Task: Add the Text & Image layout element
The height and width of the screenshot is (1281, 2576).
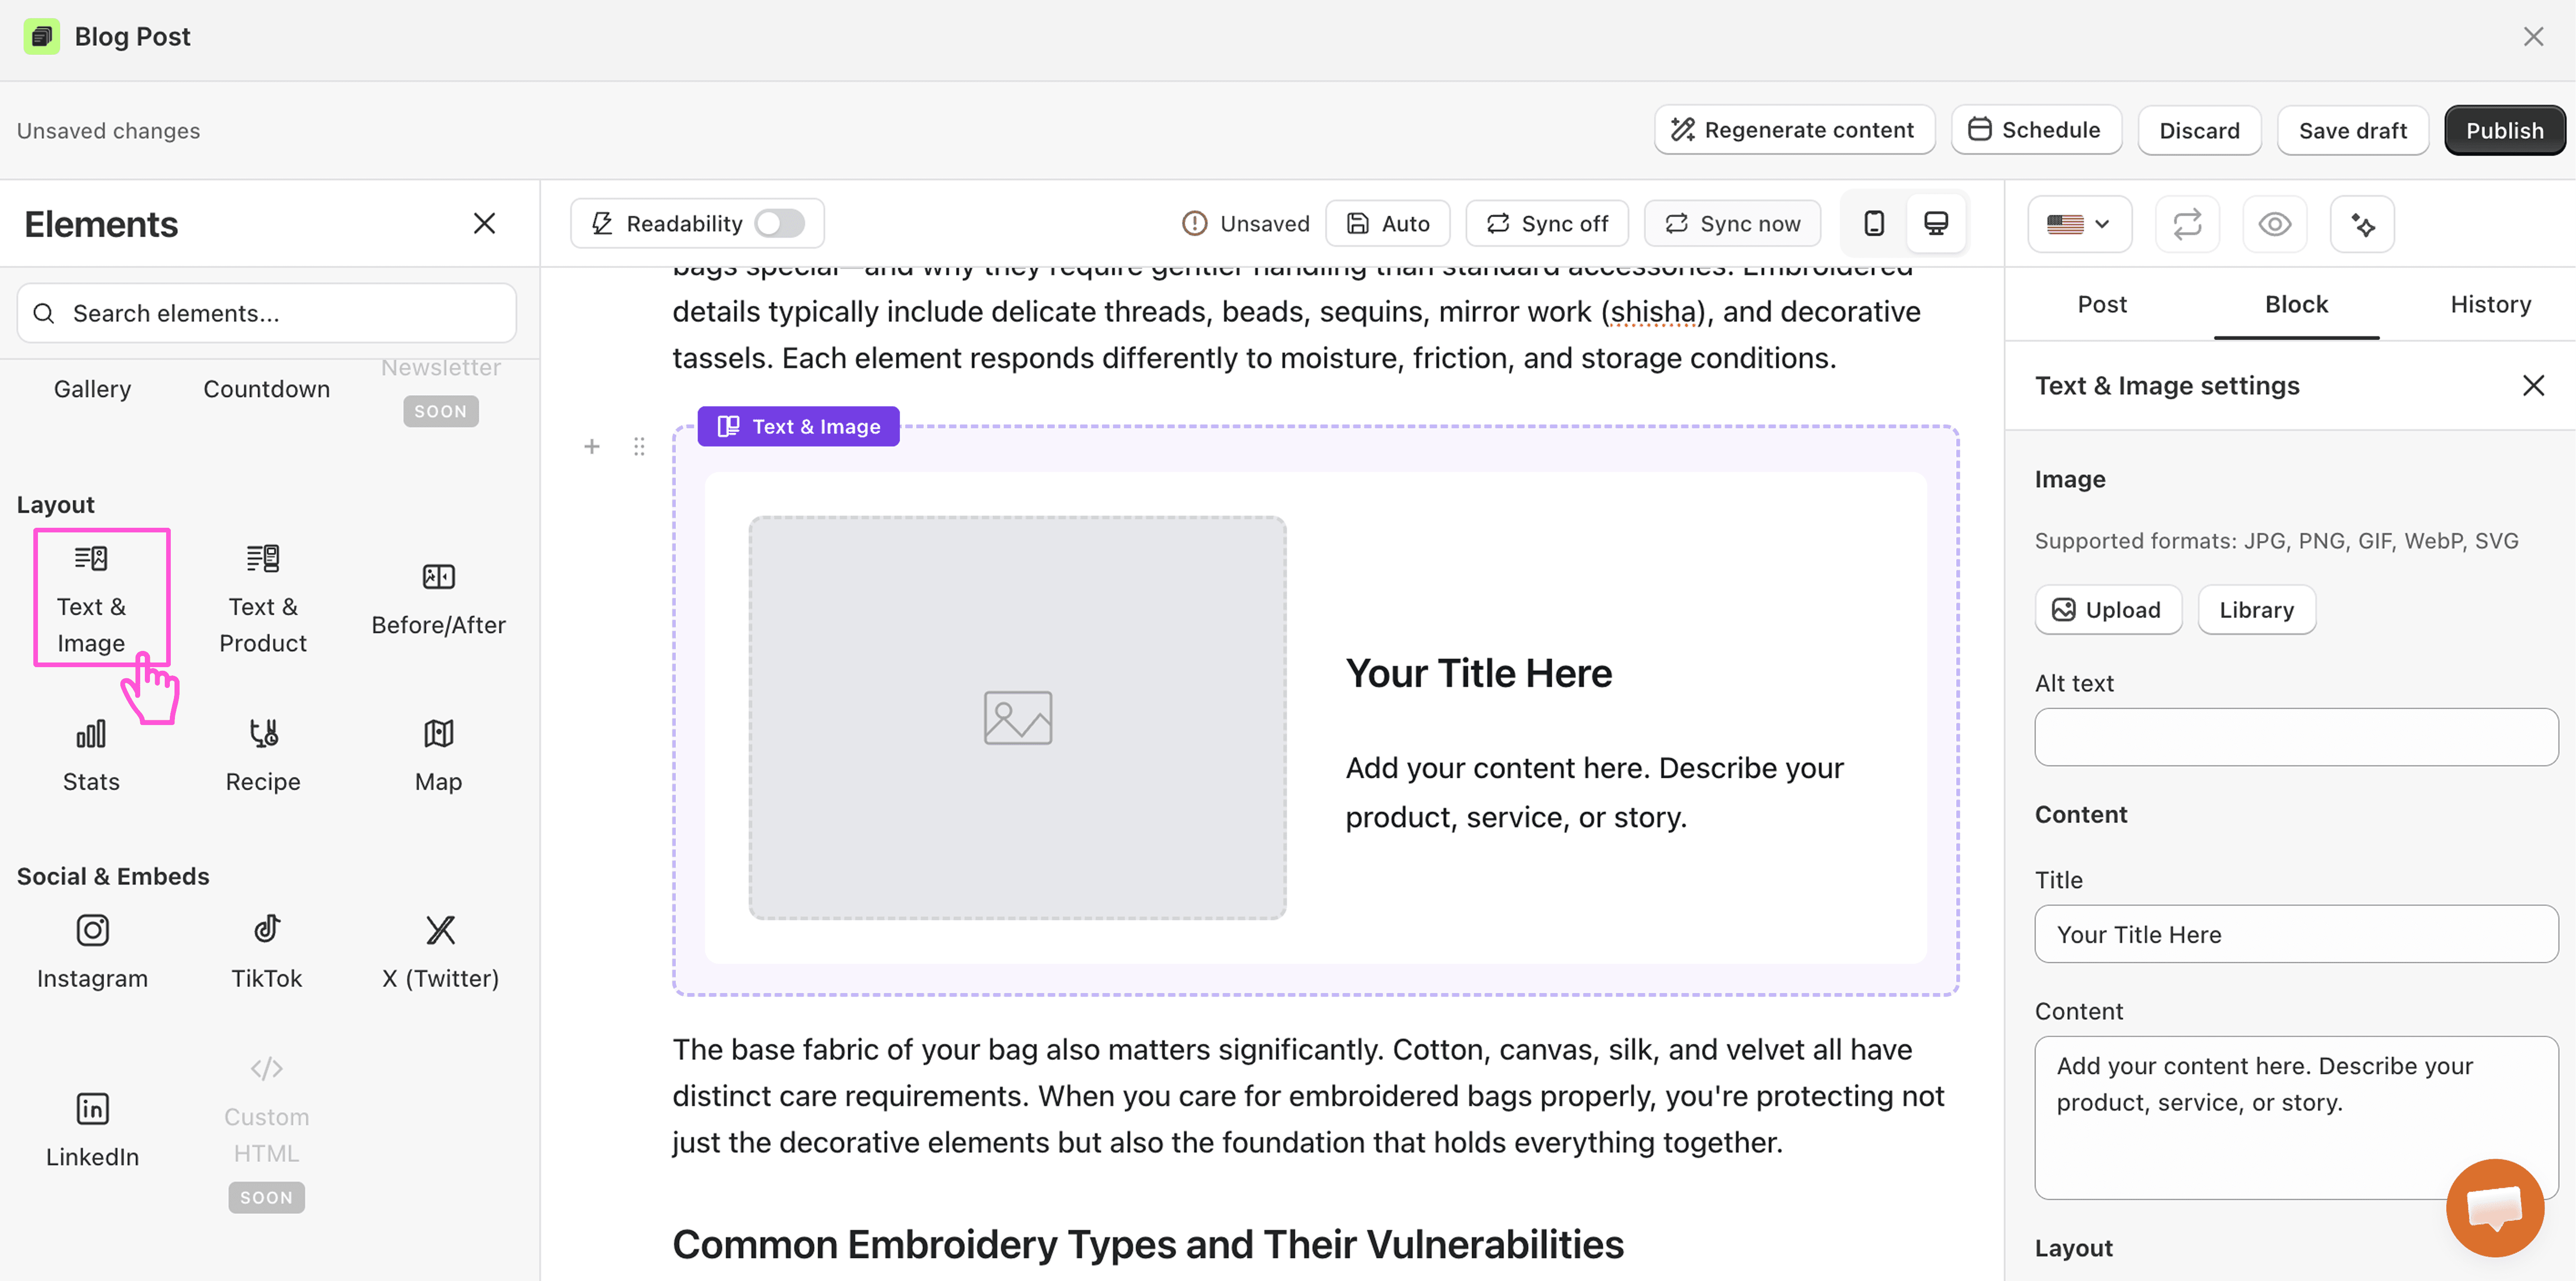Action: [x=91, y=598]
